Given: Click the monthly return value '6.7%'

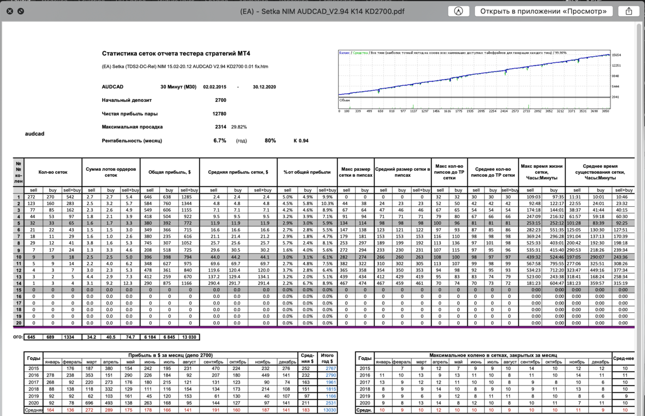Looking at the screenshot, I should [x=220, y=141].
